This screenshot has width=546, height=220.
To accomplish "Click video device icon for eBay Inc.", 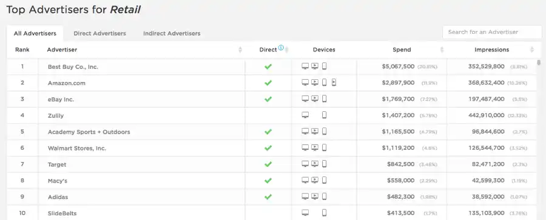I will (315, 99).
